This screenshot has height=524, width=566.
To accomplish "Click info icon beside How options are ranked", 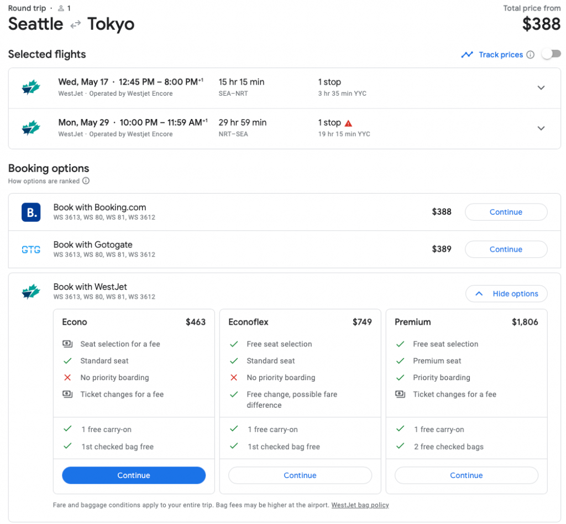I will tap(86, 181).
